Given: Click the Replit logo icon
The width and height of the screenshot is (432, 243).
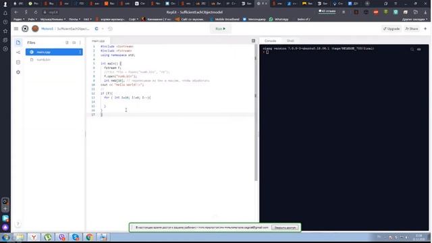Looking at the screenshot, I should click(25, 28).
